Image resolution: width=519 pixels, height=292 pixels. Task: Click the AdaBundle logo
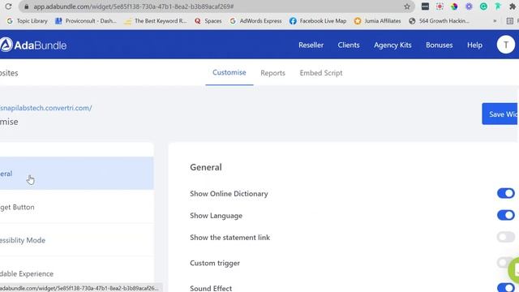pos(33,45)
